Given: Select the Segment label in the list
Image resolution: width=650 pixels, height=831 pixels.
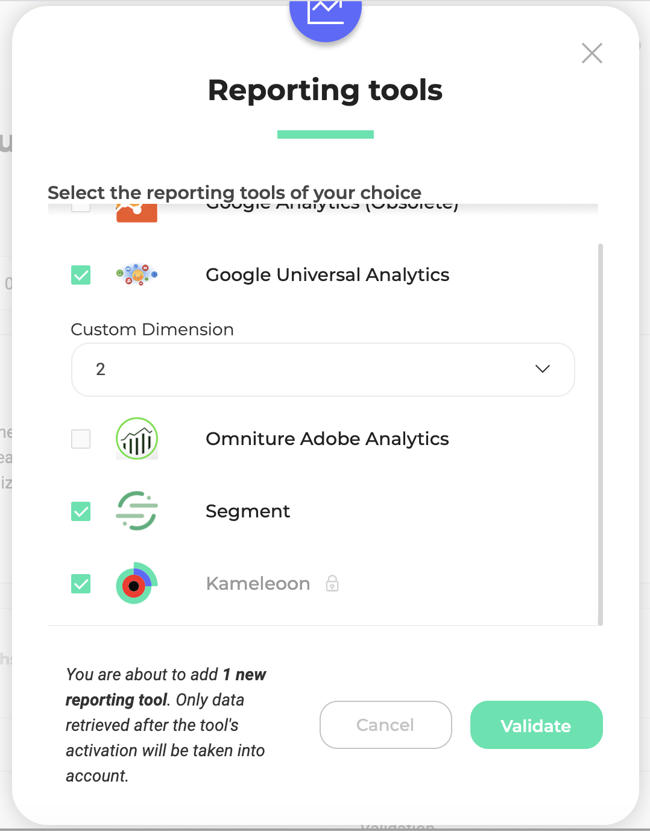Looking at the screenshot, I should tap(248, 511).
